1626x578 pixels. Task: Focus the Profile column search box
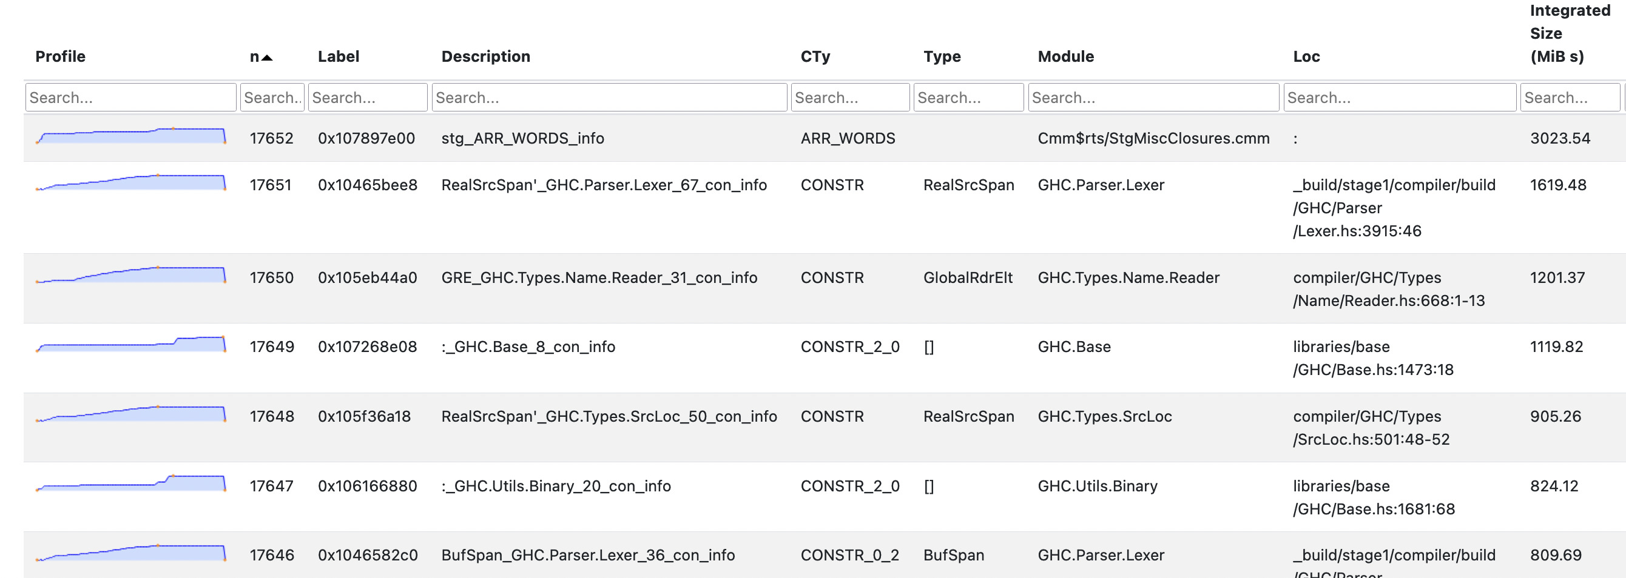click(130, 98)
